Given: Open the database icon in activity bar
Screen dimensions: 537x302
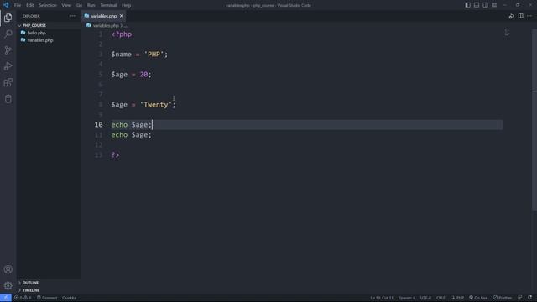Looking at the screenshot, I should point(8,99).
